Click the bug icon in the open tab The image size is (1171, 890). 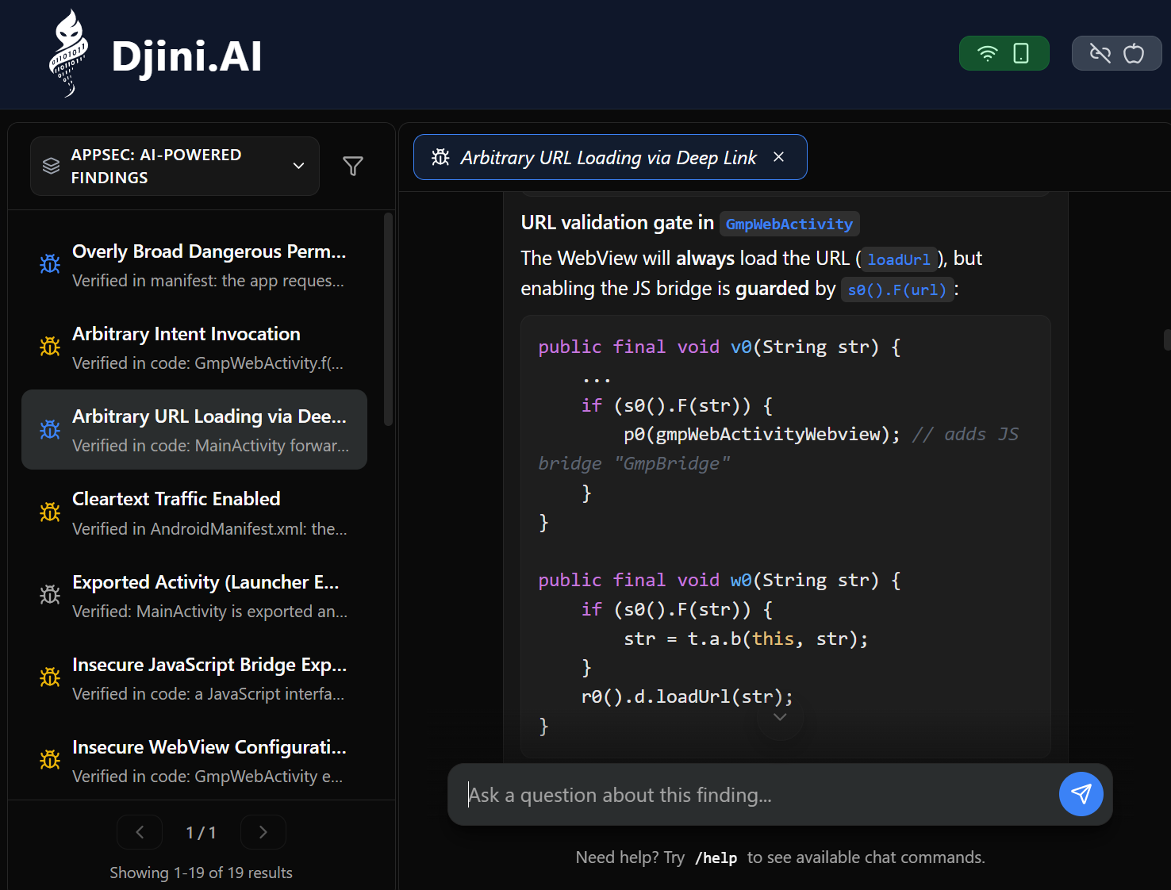[x=440, y=157]
